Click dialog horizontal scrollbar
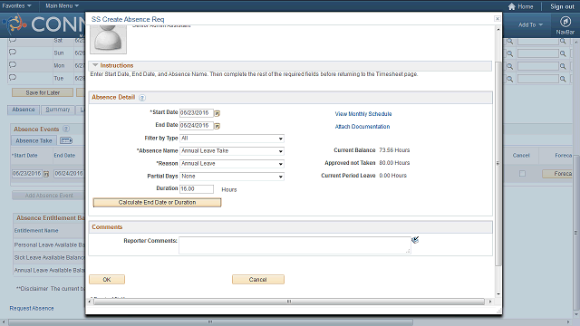The height and width of the screenshot is (326, 580). pos(289,302)
